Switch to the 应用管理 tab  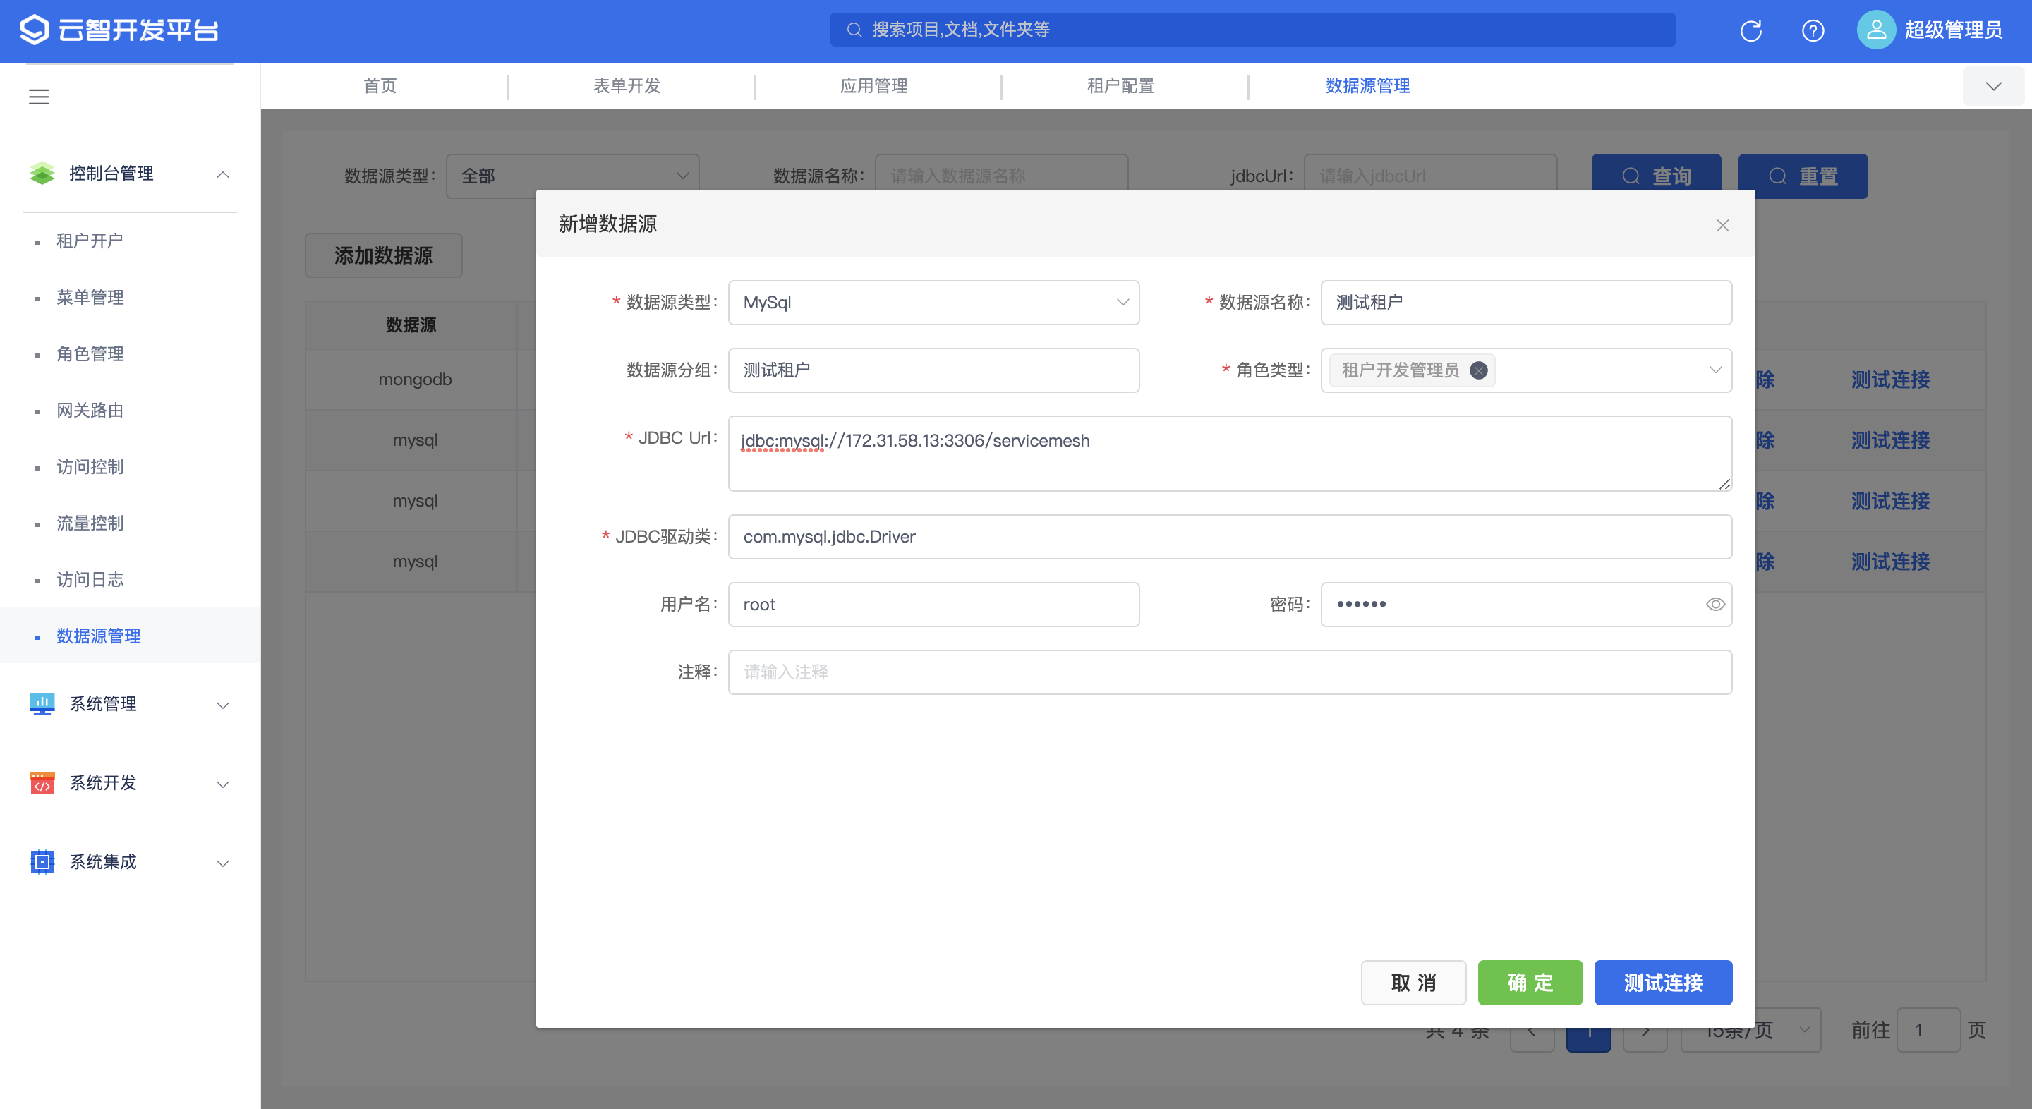[x=874, y=85]
